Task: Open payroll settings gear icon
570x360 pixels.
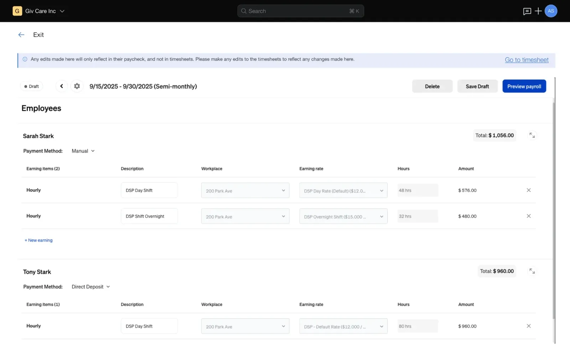Action: pyautogui.click(x=77, y=86)
